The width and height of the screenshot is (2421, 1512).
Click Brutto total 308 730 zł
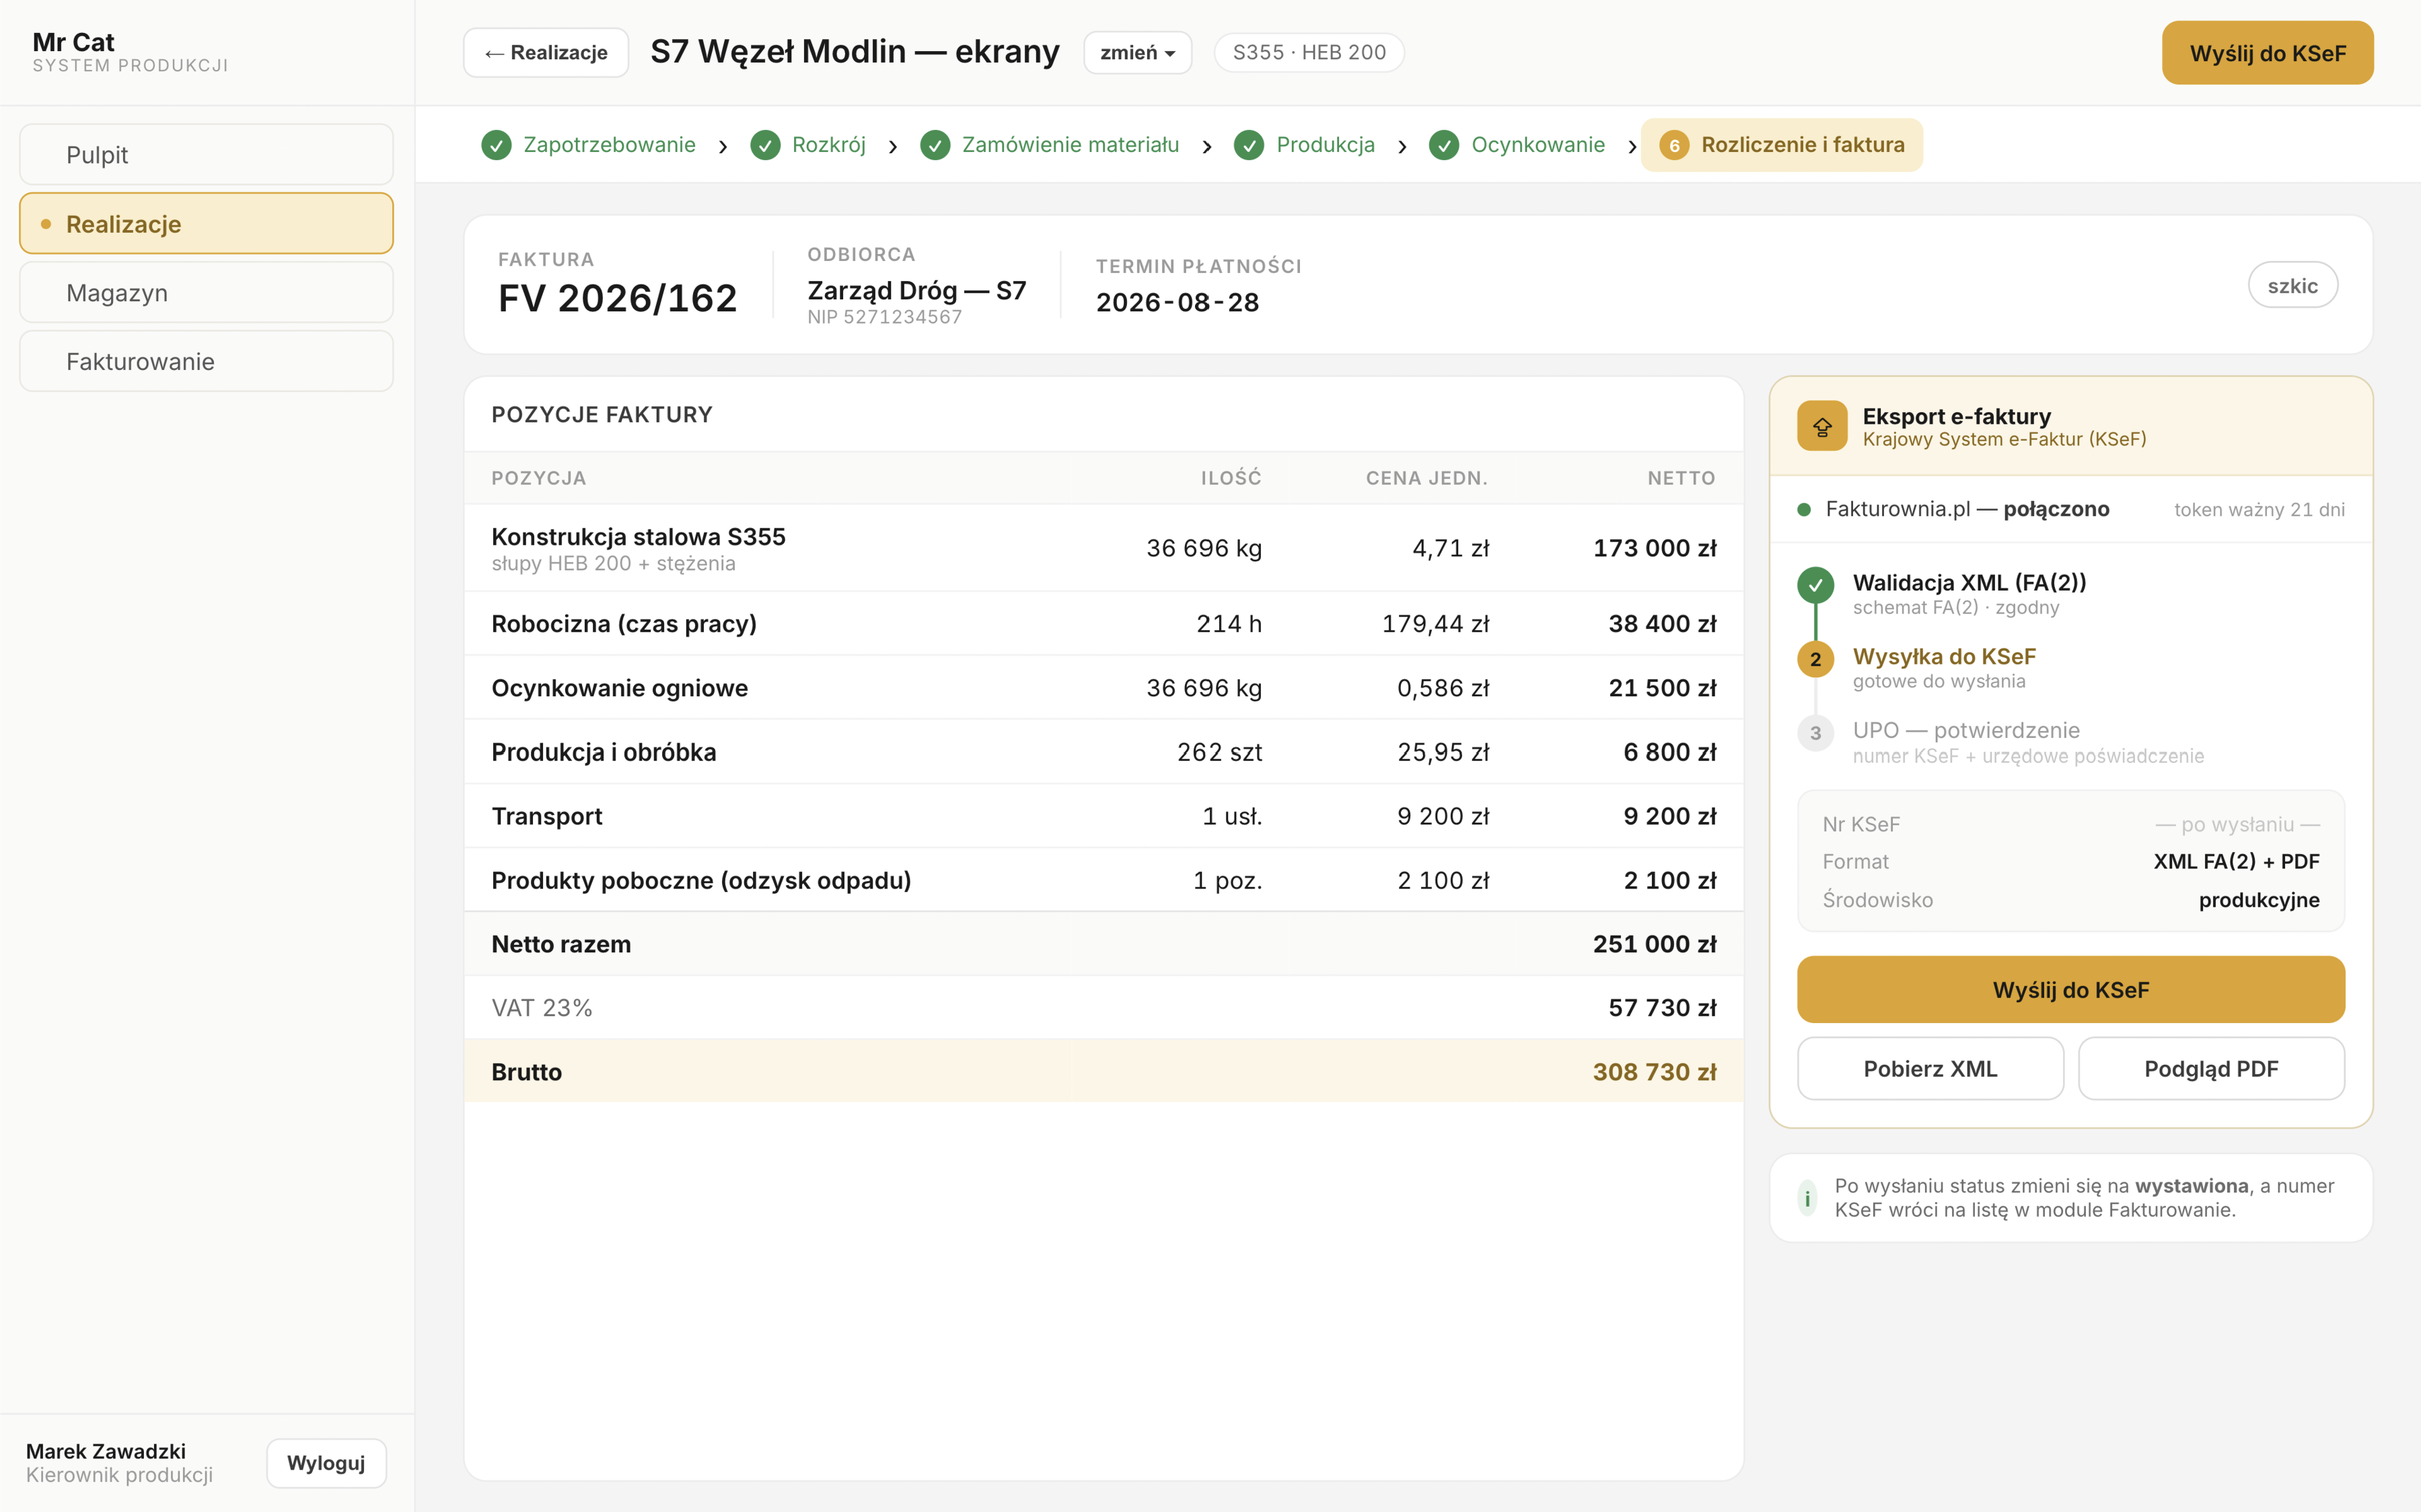(1655, 1072)
